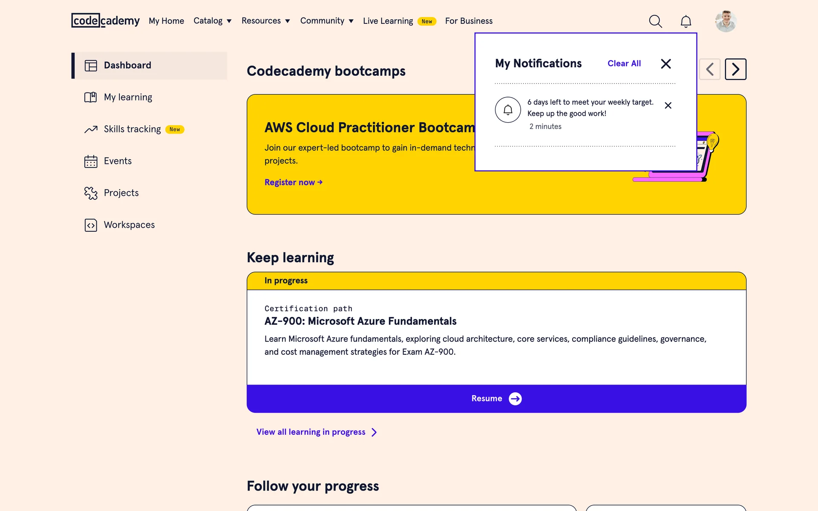Open Workspaces from the sidebar
The height and width of the screenshot is (511, 818).
129,225
